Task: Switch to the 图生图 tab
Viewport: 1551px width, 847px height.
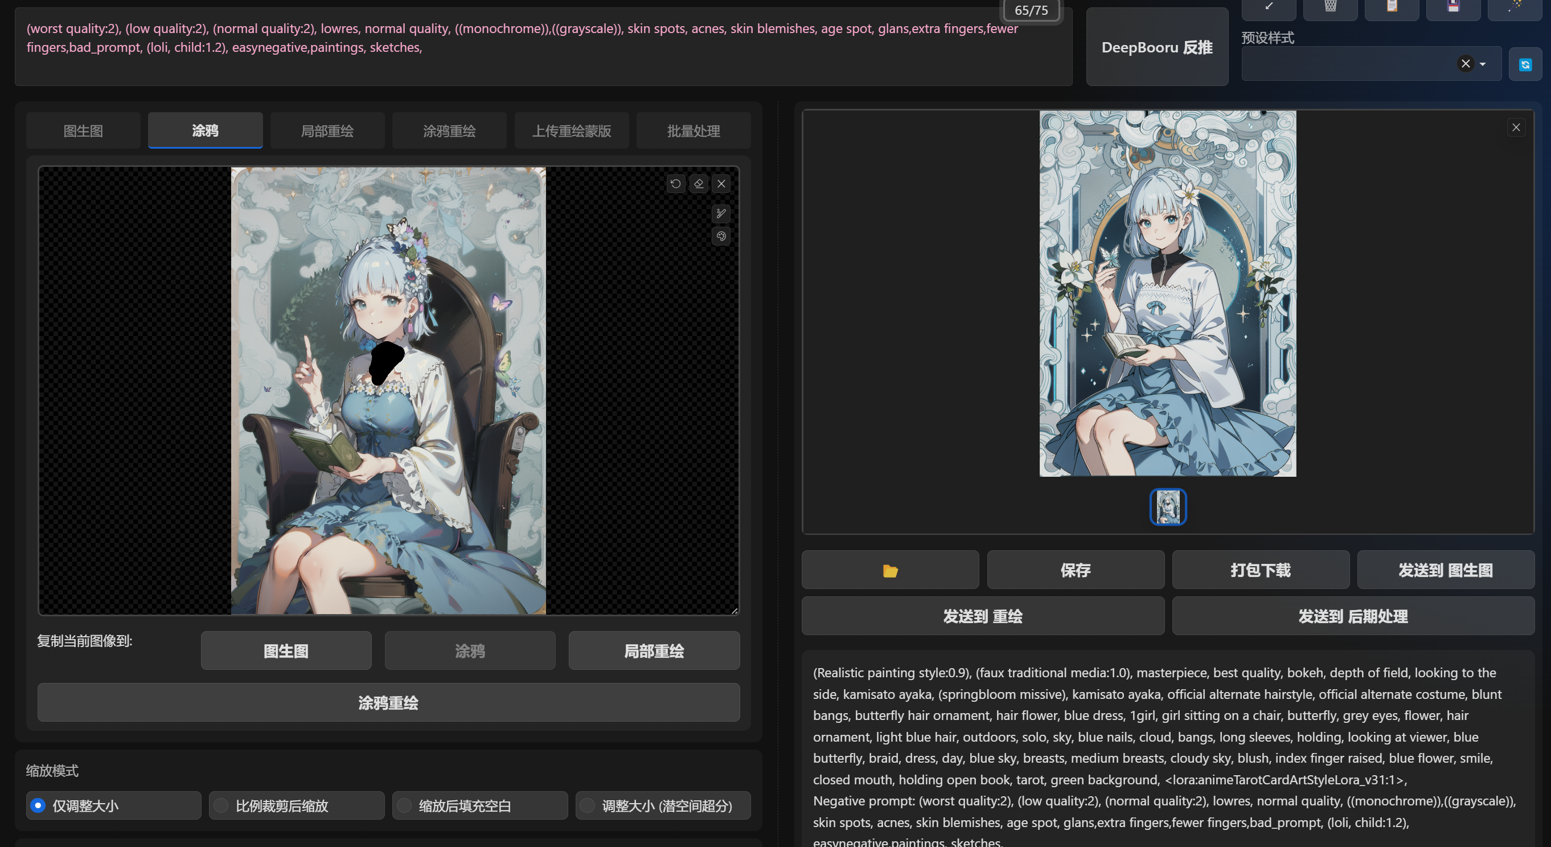Action: (83, 131)
